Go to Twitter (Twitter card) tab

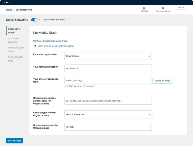point(15,59)
